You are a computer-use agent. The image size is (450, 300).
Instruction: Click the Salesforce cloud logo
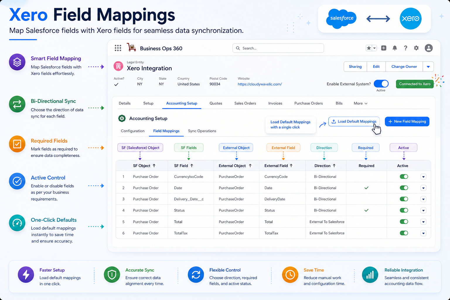(341, 18)
